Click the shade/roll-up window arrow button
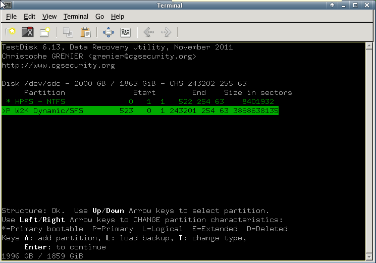This screenshot has width=376, height=263. click(332, 5)
